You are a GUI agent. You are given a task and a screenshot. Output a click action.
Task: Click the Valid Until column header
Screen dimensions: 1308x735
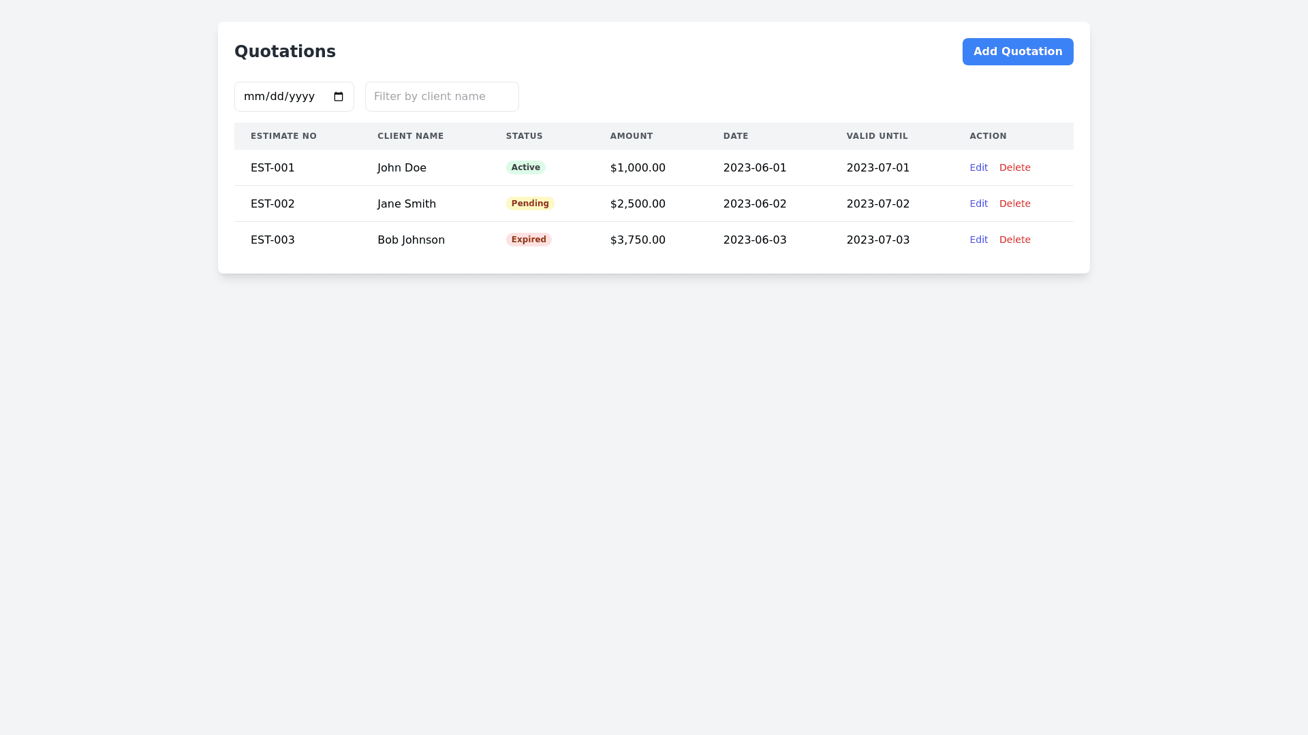coord(877,136)
